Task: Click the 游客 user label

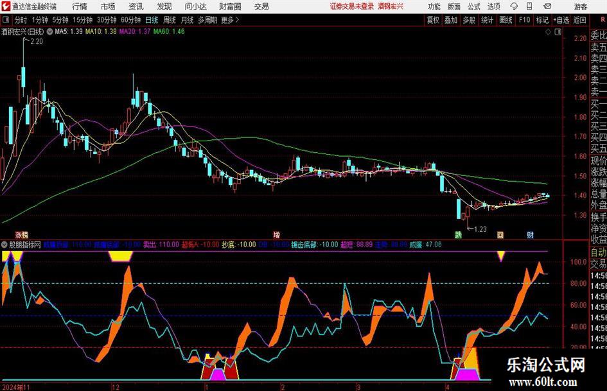Action: pyautogui.click(x=581, y=6)
